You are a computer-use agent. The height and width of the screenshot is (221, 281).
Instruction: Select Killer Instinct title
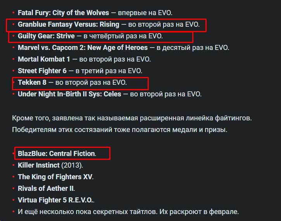click(39, 165)
